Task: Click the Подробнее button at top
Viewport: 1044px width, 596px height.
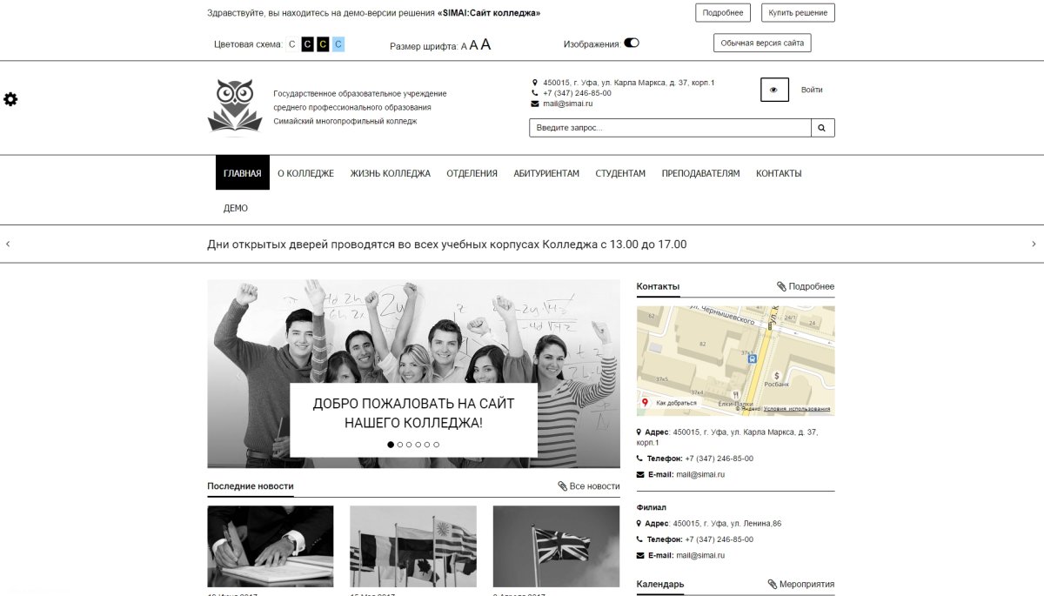Action: click(x=722, y=12)
